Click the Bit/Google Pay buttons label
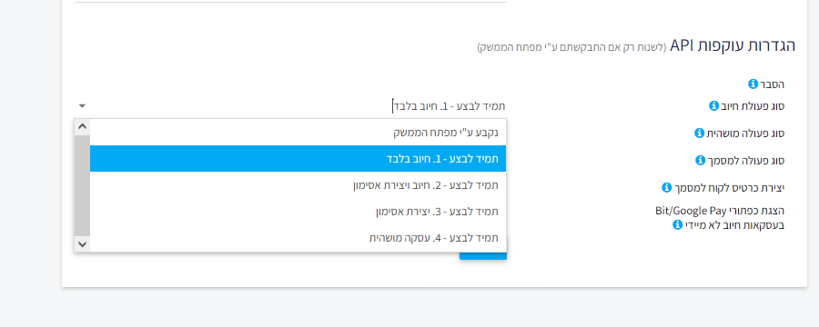The height and width of the screenshot is (327, 819). (720, 211)
